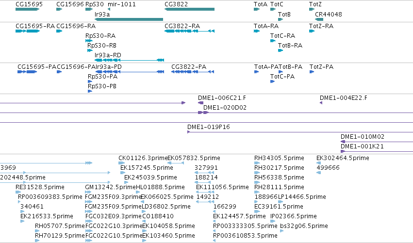Click the RpS30-PB protein feature
Screen dimensions: 413x243
[90, 91]
